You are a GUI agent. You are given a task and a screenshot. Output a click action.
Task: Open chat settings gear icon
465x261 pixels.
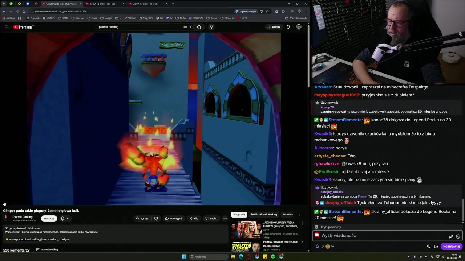436,246
